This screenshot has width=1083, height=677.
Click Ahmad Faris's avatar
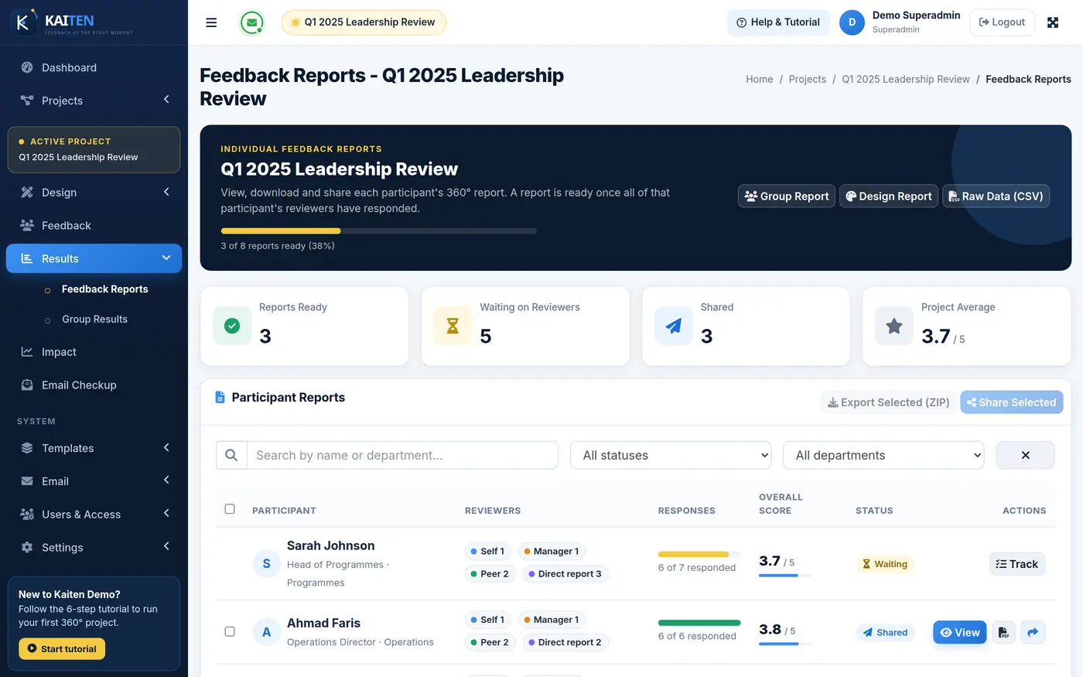267,632
